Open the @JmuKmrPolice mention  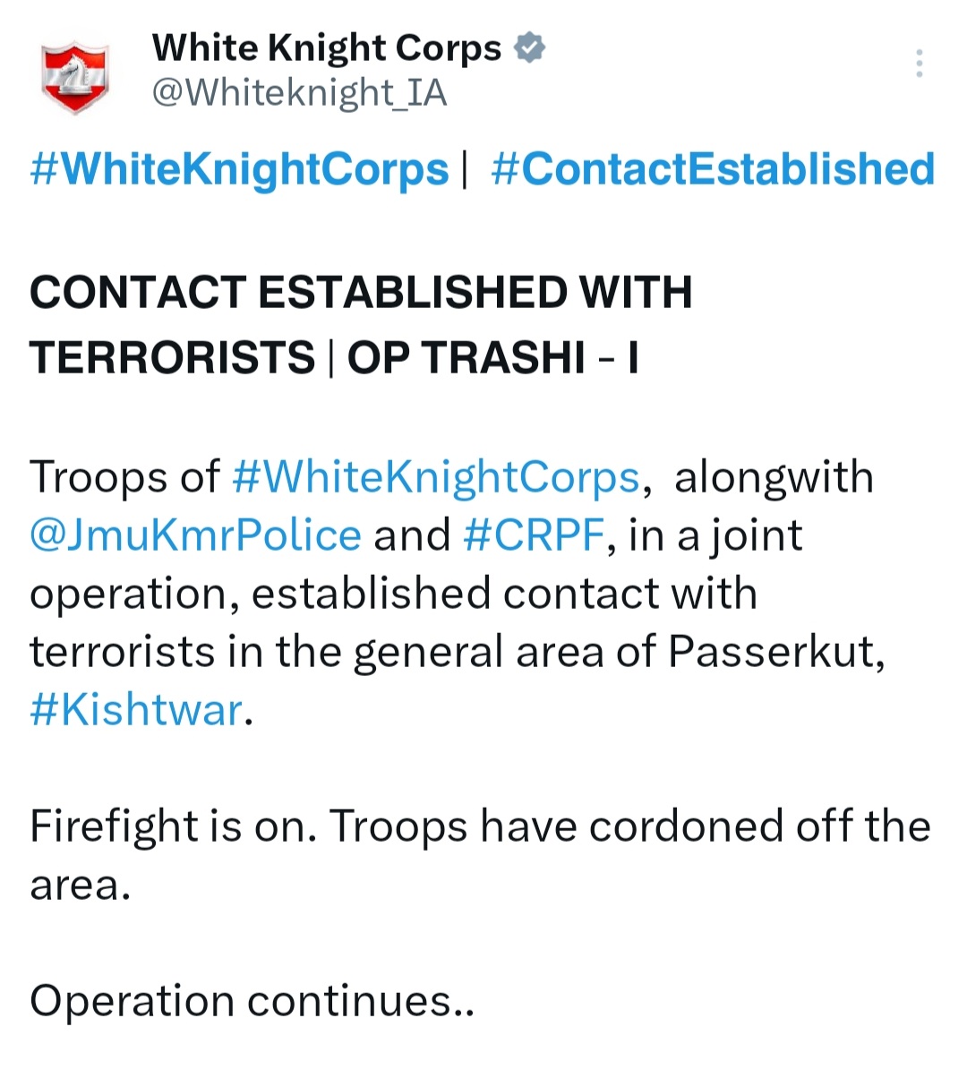(x=195, y=535)
